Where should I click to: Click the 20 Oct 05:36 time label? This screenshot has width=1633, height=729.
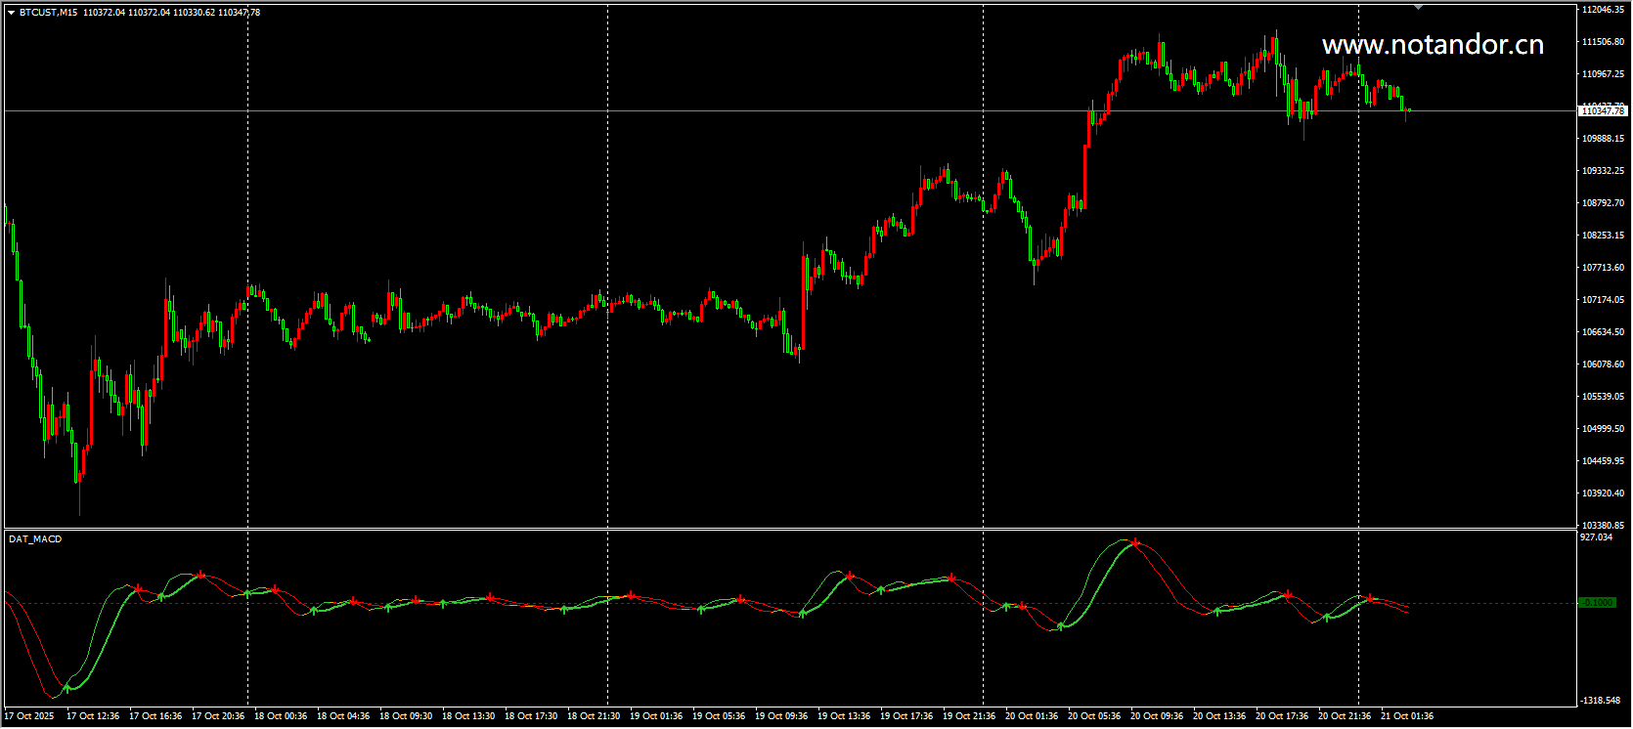coord(1094,716)
